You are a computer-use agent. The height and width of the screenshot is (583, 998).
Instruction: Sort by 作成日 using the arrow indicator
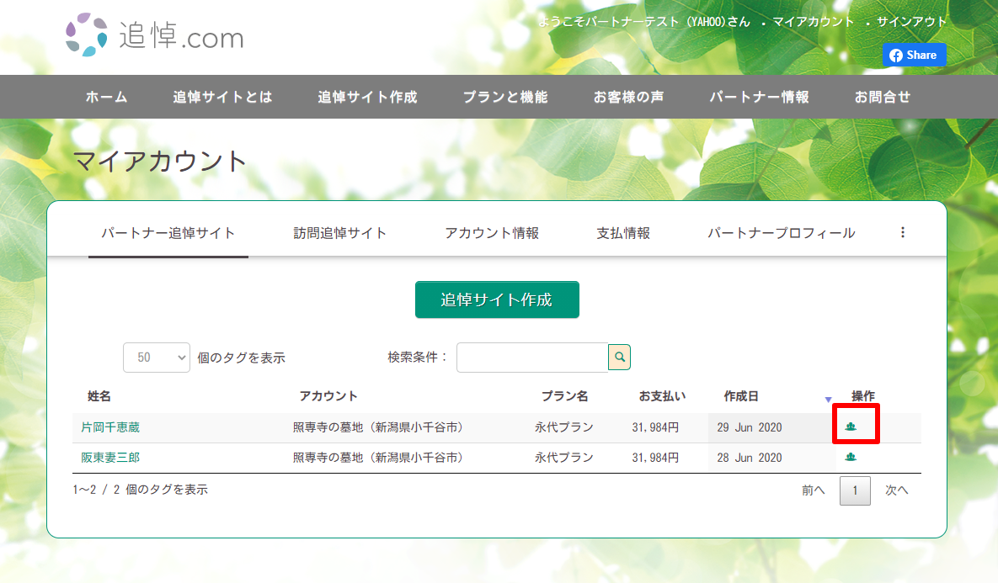[828, 399]
